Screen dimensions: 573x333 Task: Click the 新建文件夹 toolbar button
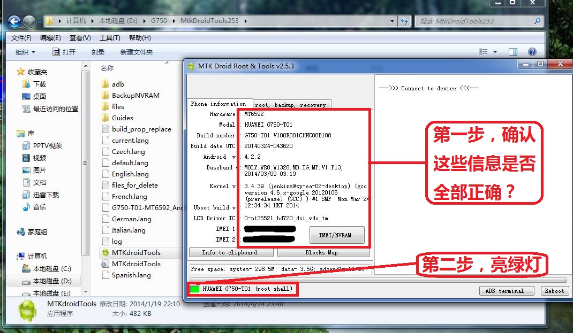click(137, 52)
